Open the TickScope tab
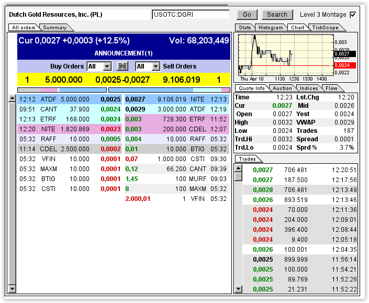Viewport: 369px width, 303px height. point(325,28)
